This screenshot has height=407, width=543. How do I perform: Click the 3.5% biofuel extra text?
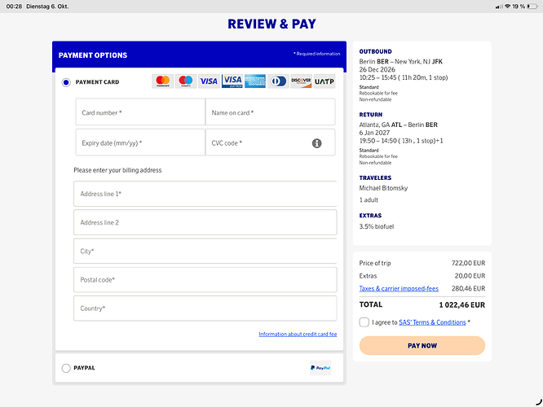click(377, 226)
